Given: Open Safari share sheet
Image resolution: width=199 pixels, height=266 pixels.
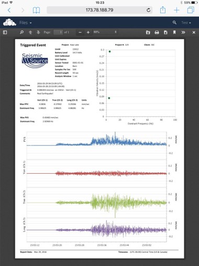Looking at the screenshot, I should (x=163, y=9).
